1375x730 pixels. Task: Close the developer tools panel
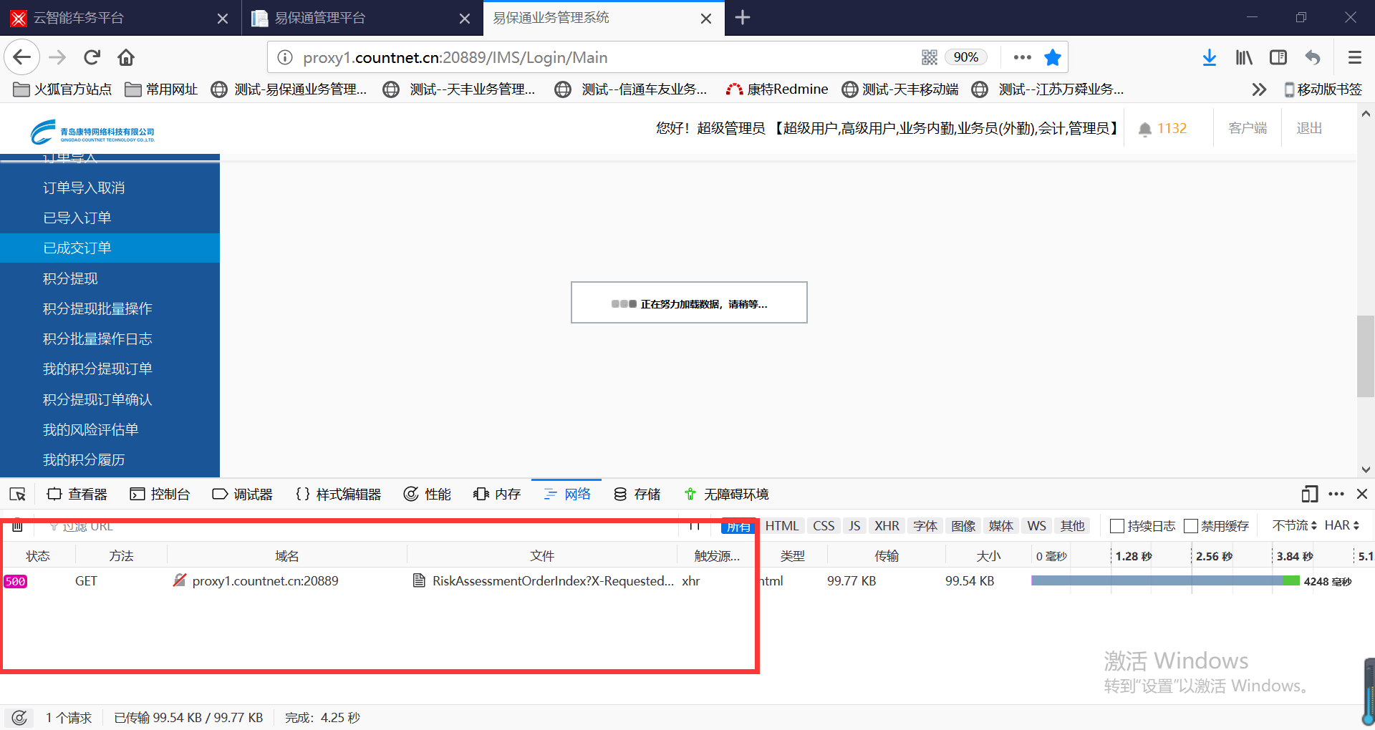coord(1362,494)
